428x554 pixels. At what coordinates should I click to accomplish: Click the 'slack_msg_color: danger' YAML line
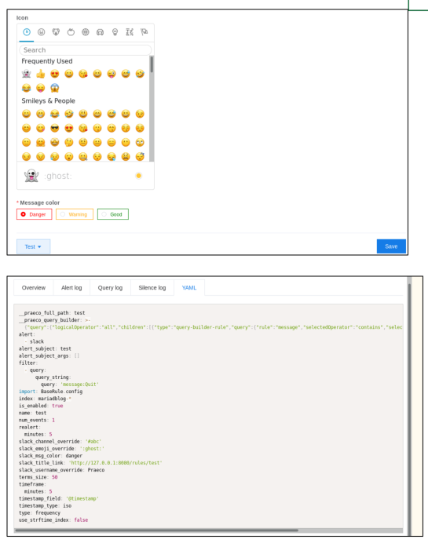click(x=50, y=456)
